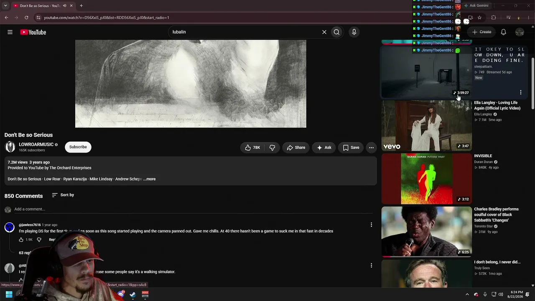Focus the YouTube search field
The image size is (535, 301).
[x=245, y=32]
